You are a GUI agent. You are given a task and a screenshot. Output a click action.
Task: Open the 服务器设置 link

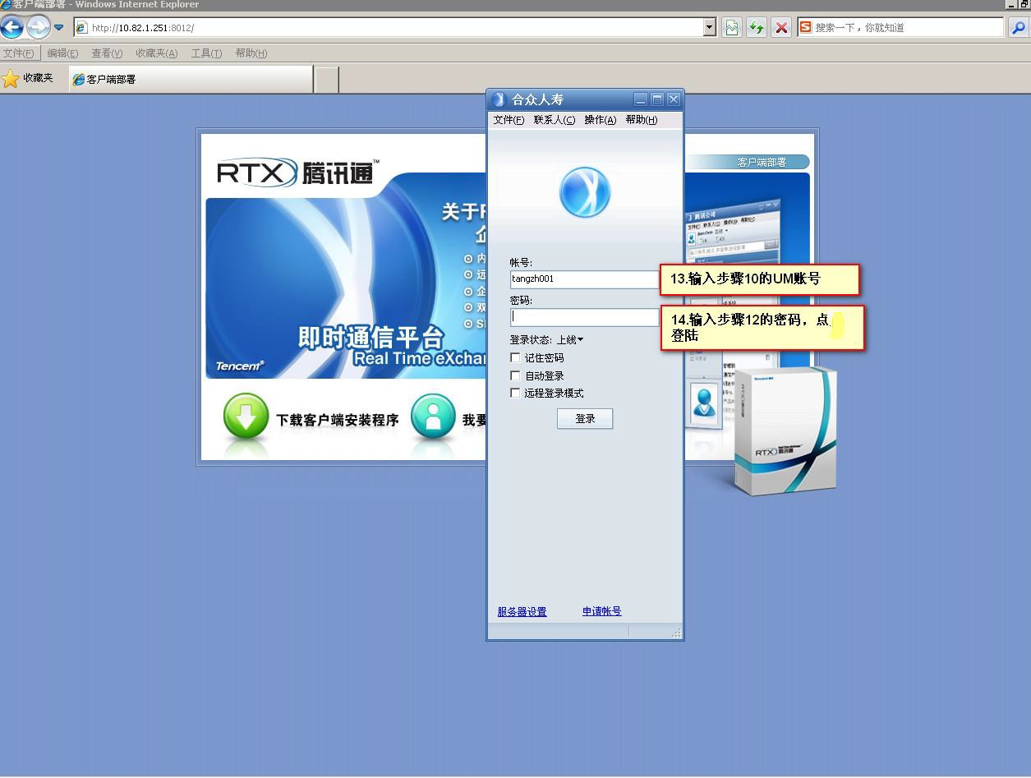click(522, 612)
